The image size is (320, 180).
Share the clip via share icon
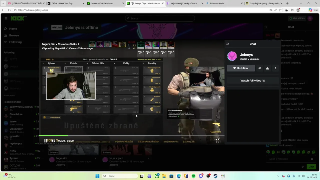point(259,68)
